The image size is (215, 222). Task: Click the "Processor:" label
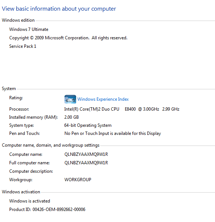point(19,109)
